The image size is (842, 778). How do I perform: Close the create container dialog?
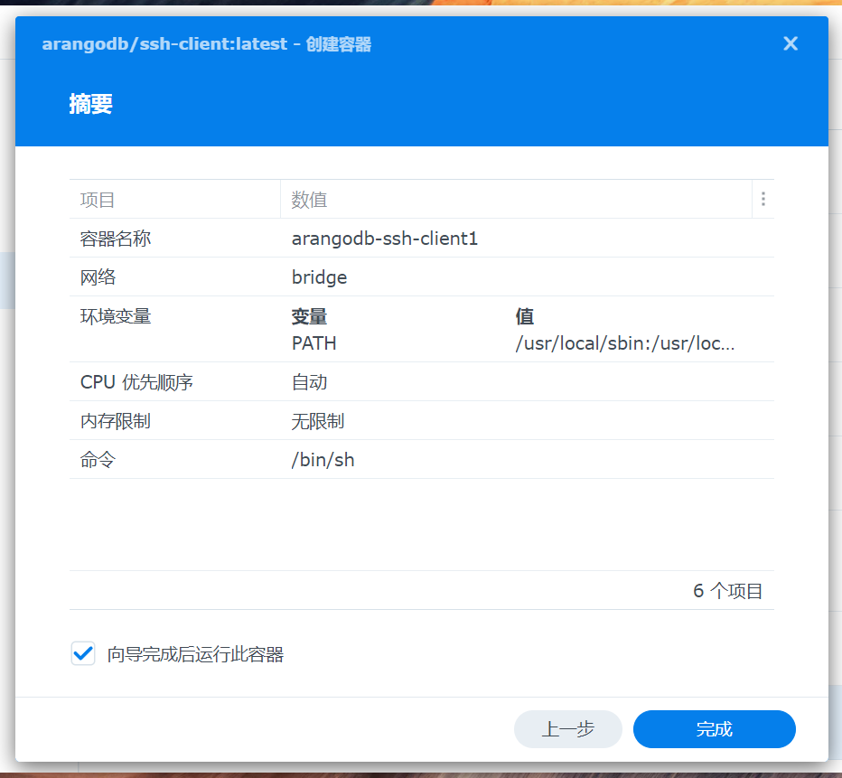pyautogui.click(x=791, y=43)
